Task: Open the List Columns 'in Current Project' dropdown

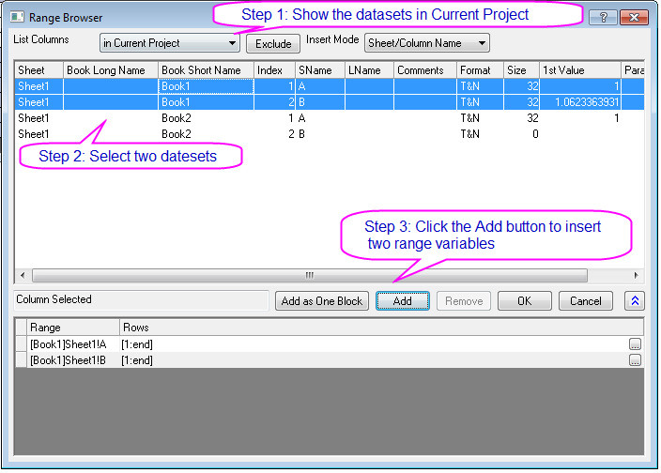Action: 170,43
